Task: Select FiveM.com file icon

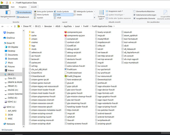Action: (66, 69)
